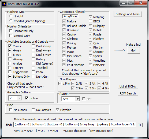Check the Dual 2-way option
The height and width of the screenshot is (139, 149).
click(33, 46)
